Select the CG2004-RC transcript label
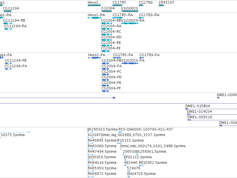237x178 pixels. coord(111,32)
